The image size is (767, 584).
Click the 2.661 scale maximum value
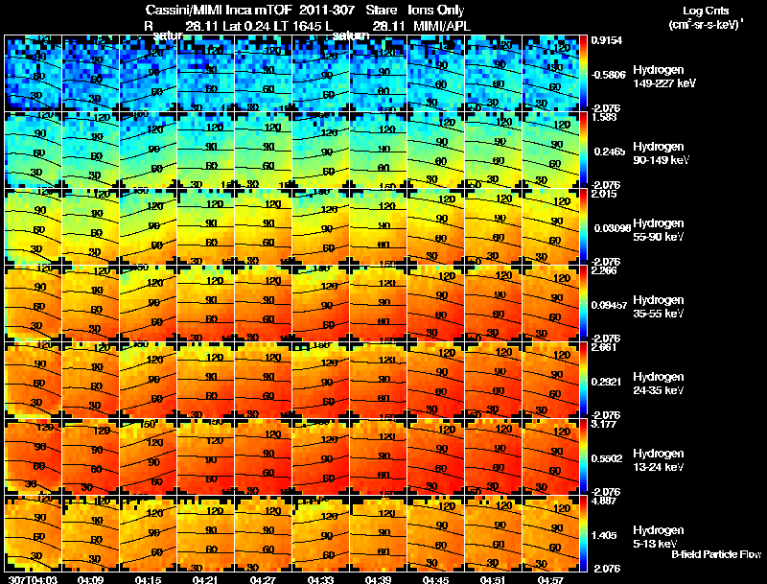point(604,348)
